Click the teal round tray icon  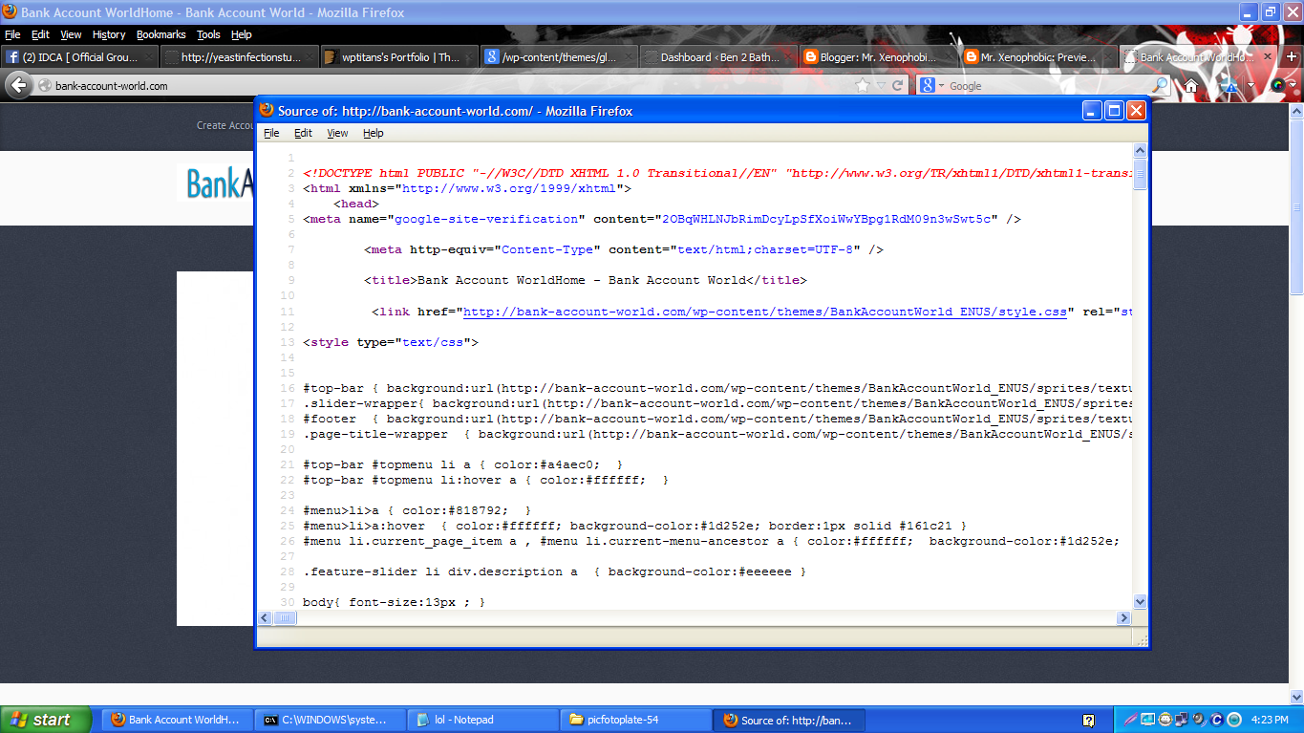(1234, 720)
